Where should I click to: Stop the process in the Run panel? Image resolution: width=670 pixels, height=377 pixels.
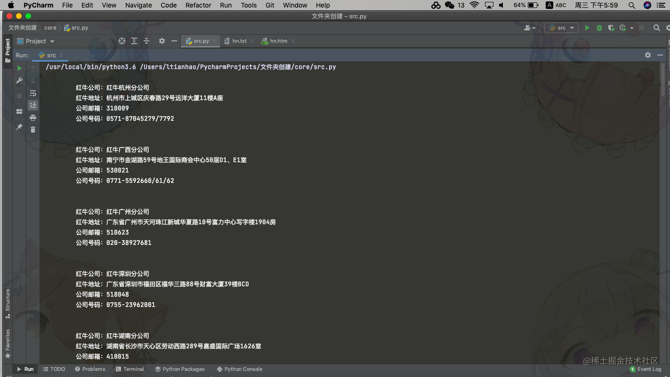tap(19, 96)
